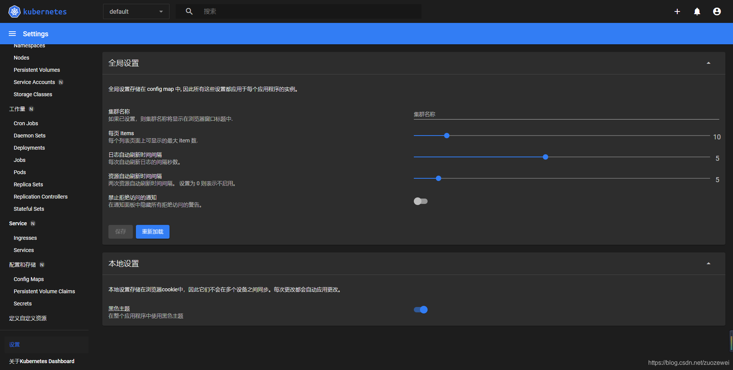Open 定义自定义资源 in the sidebar
Image resolution: width=733 pixels, height=370 pixels.
[x=28, y=318]
